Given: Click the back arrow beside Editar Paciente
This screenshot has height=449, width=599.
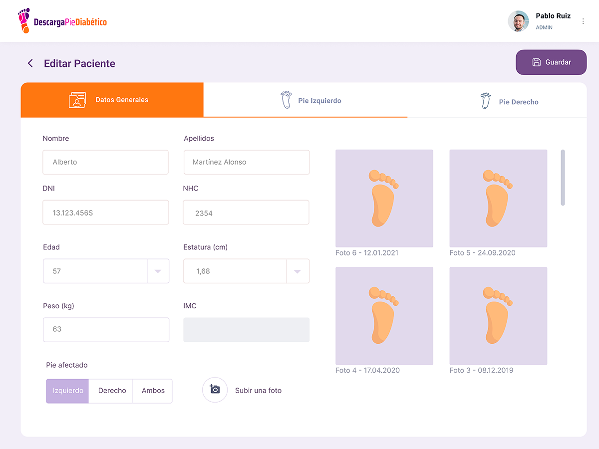Looking at the screenshot, I should click(30, 63).
